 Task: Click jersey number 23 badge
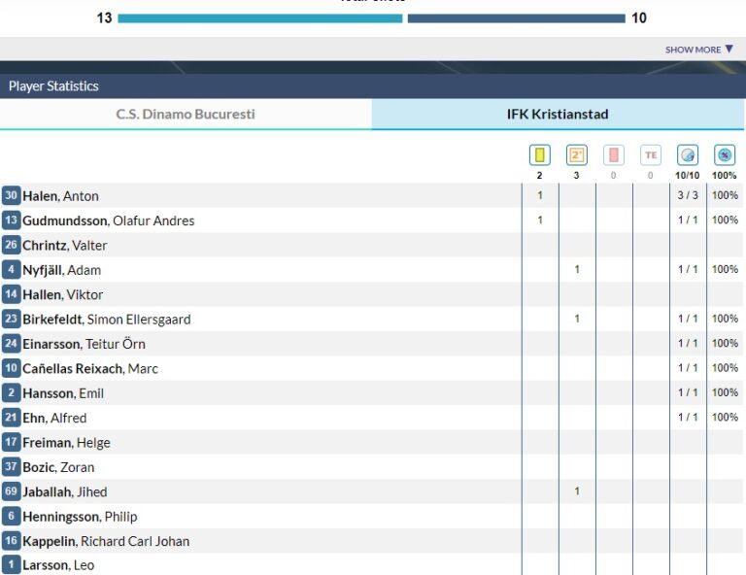[11, 320]
